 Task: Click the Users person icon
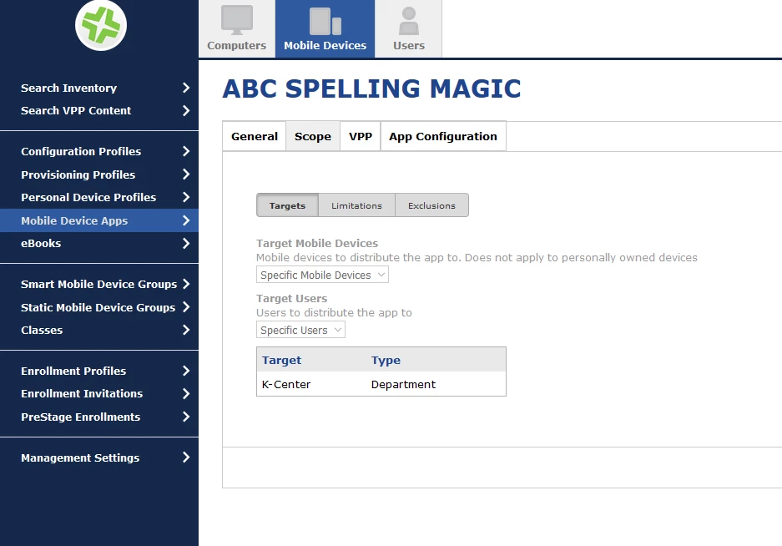coord(409,21)
